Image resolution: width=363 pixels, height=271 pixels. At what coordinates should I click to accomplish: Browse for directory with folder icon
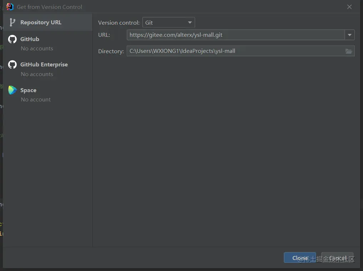point(349,51)
